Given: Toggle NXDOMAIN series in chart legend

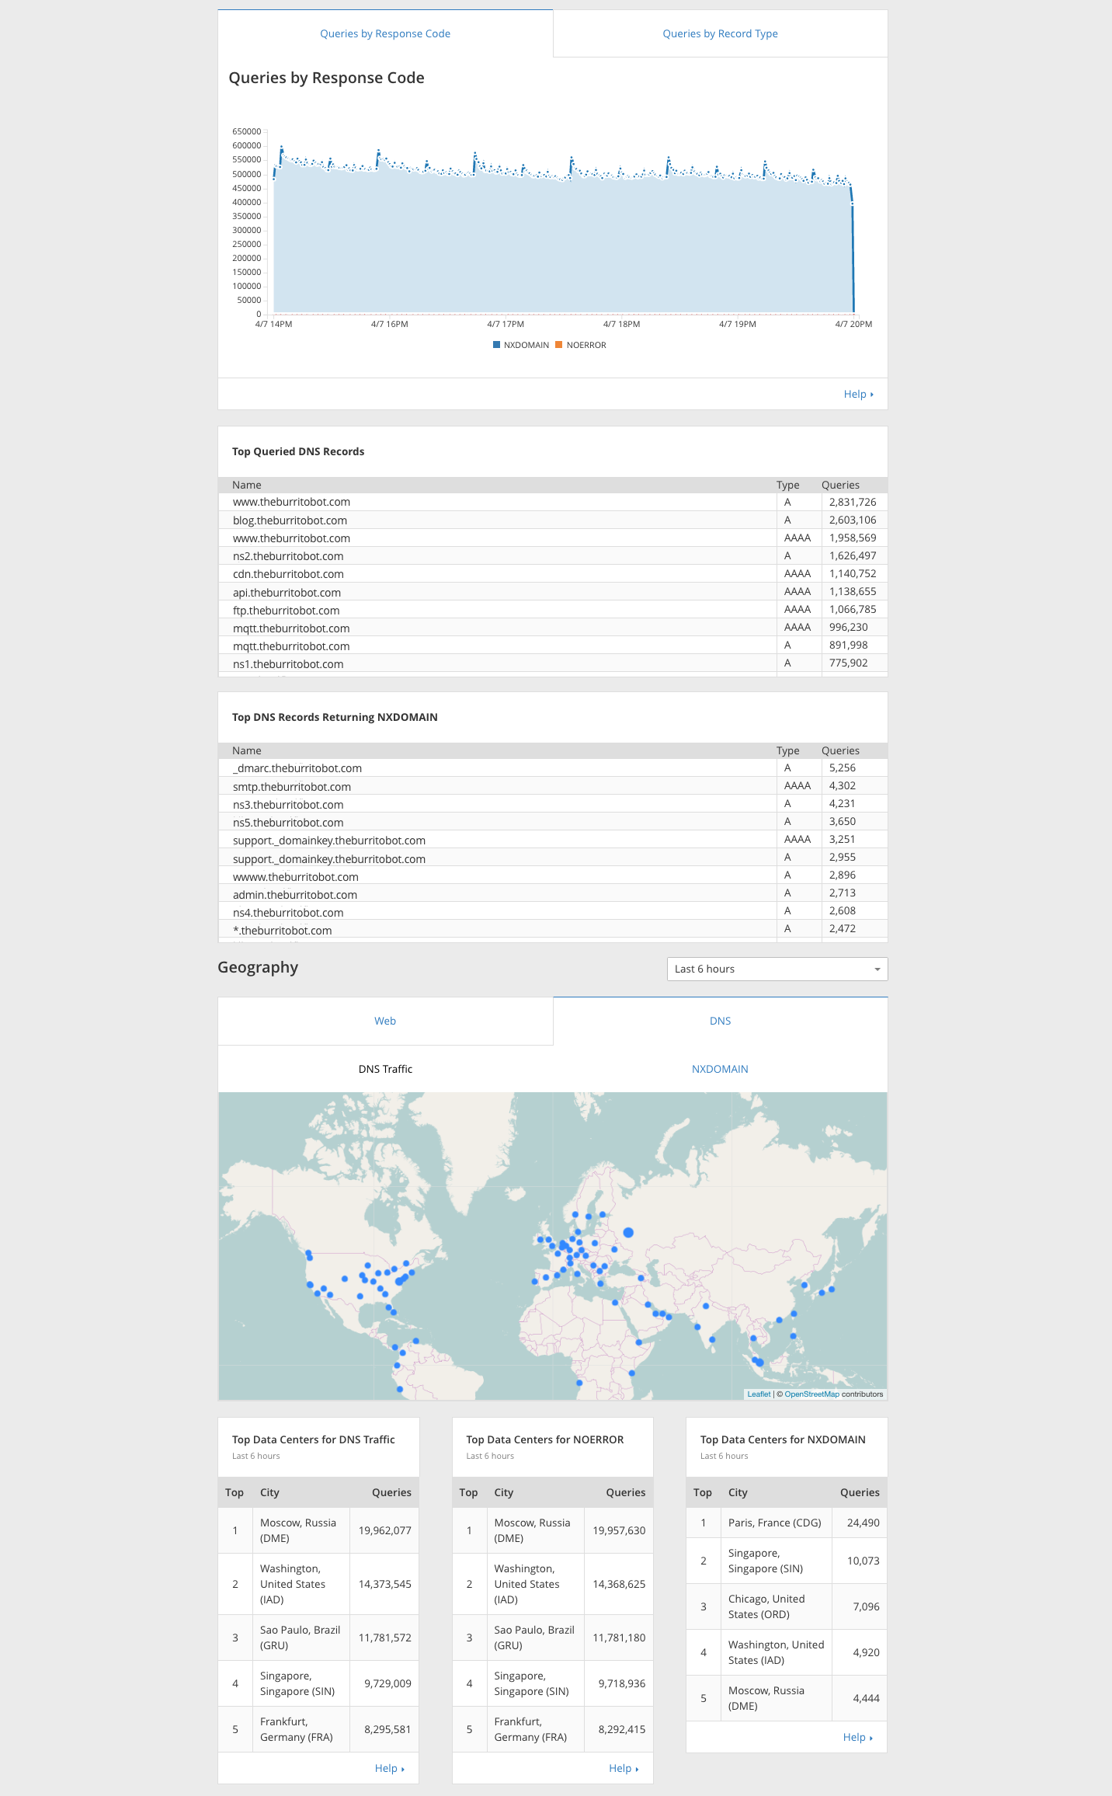Looking at the screenshot, I should [521, 345].
